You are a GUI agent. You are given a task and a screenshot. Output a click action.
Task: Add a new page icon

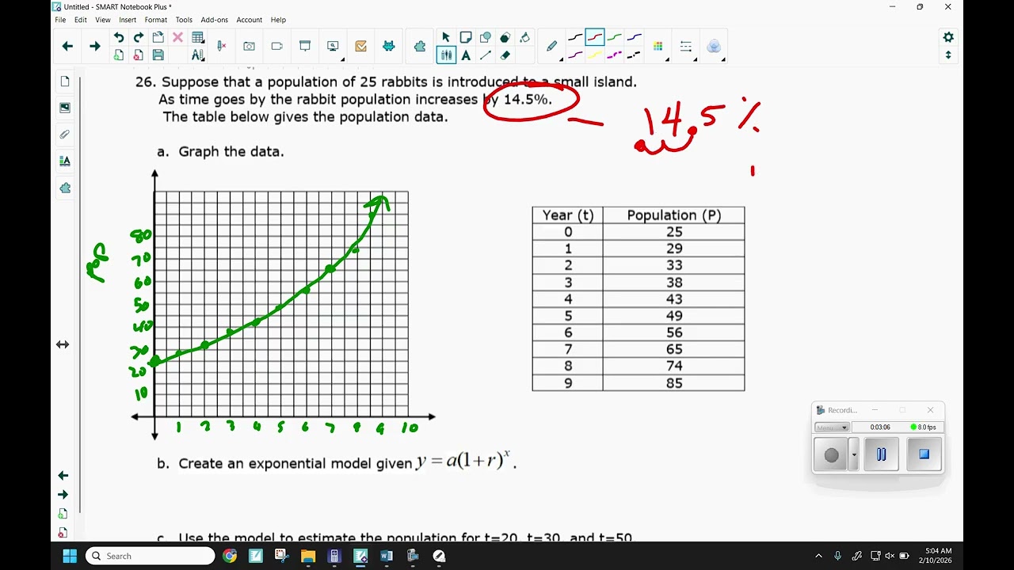[x=119, y=55]
